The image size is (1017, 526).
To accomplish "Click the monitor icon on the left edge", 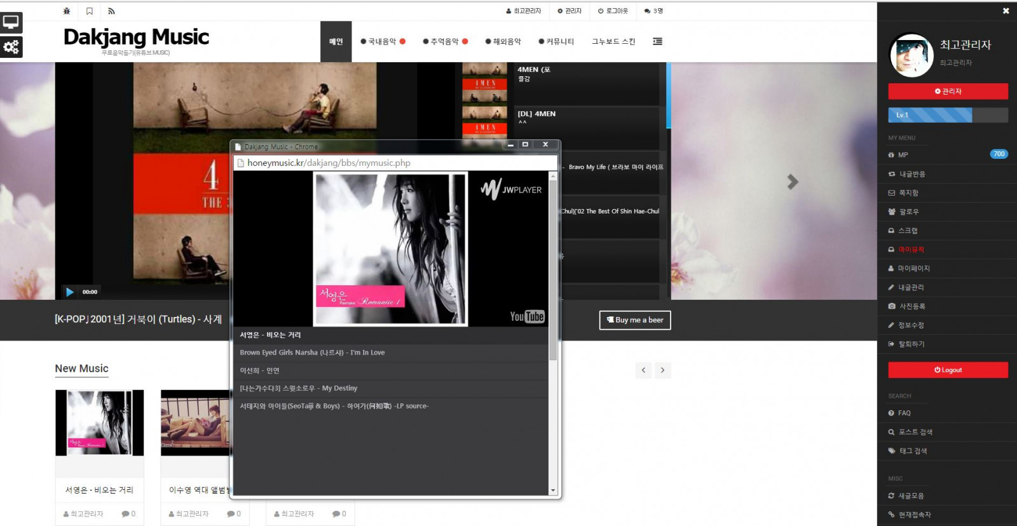I will [x=11, y=22].
